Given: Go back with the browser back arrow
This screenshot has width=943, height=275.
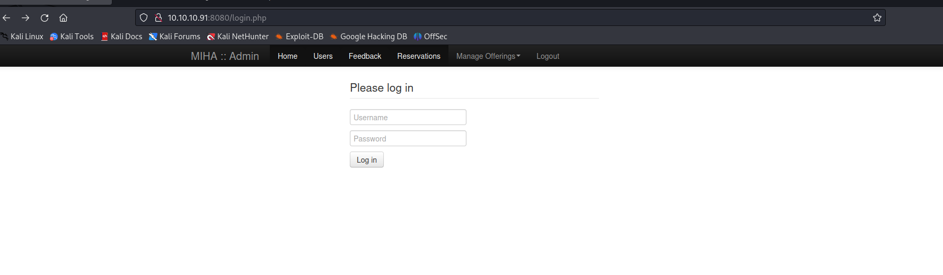Looking at the screenshot, I should [6, 17].
